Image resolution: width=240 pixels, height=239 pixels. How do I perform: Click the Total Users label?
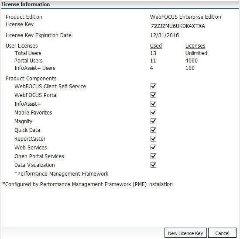[x=28, y=53]
